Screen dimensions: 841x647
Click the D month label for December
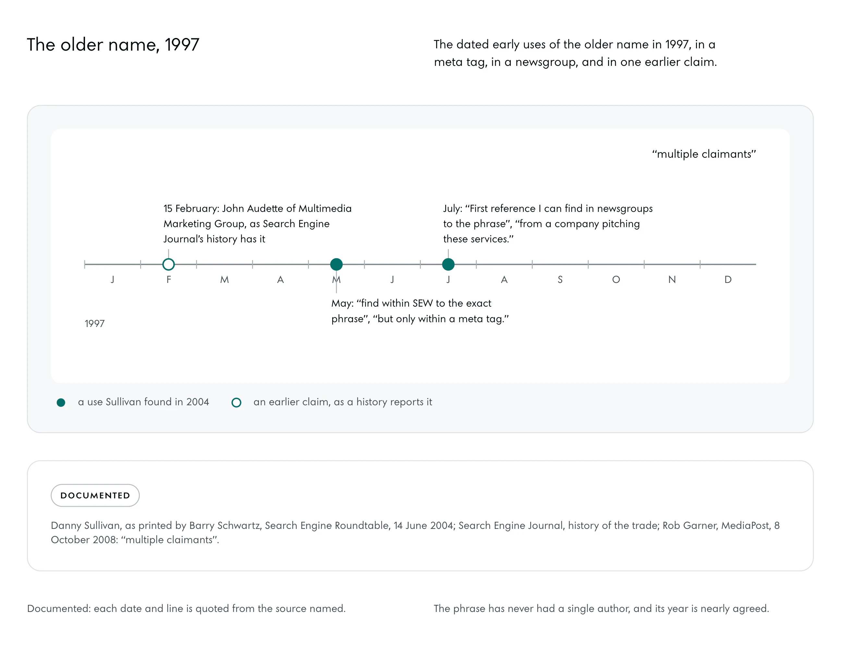[728, 280]
